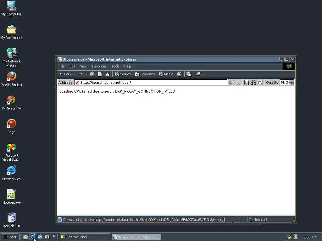The height and width of the screenshot is (241, 322).
Task: Open the Search pane in the toolbar
Action: [x=123, y=74]
